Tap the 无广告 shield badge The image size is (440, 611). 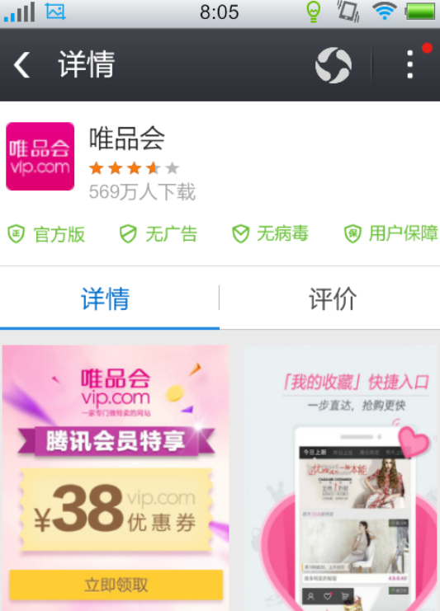coord(158,234)
